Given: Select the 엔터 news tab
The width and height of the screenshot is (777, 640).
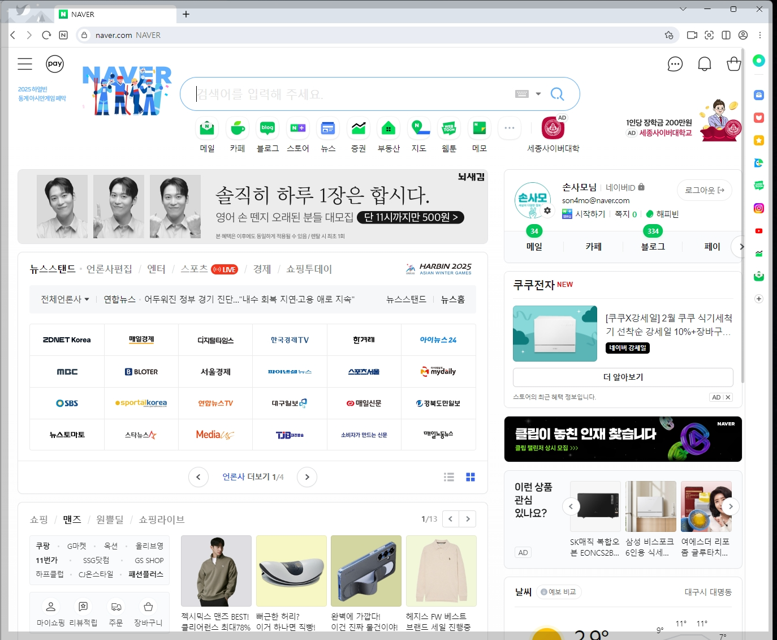Looking at the screenshot, I should (156, 269).
